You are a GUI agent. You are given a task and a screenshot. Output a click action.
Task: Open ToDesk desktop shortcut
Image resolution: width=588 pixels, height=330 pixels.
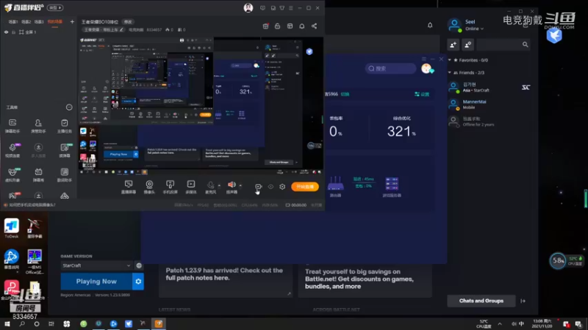pyautogui.click(x=12, y=229)
